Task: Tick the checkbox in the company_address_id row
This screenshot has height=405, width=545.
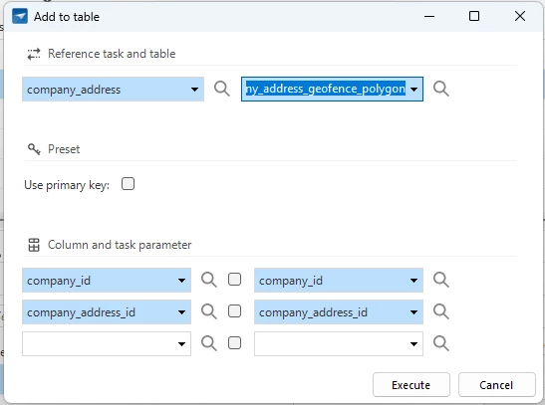Action: coord(234,311)
